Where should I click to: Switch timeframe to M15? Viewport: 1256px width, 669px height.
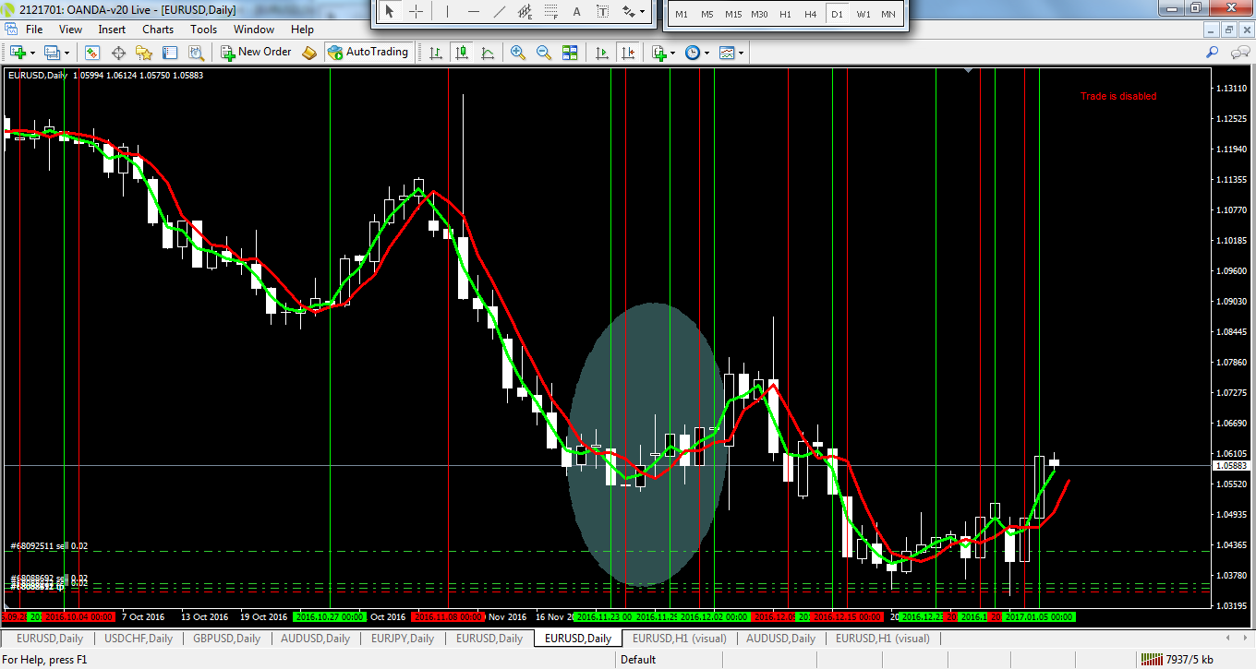[733, 14]
